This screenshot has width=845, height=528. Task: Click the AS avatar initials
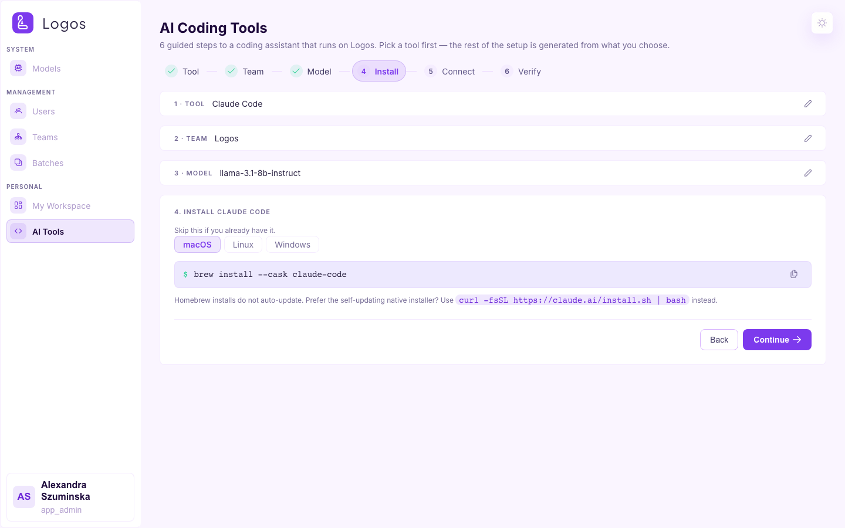point(24,496)
